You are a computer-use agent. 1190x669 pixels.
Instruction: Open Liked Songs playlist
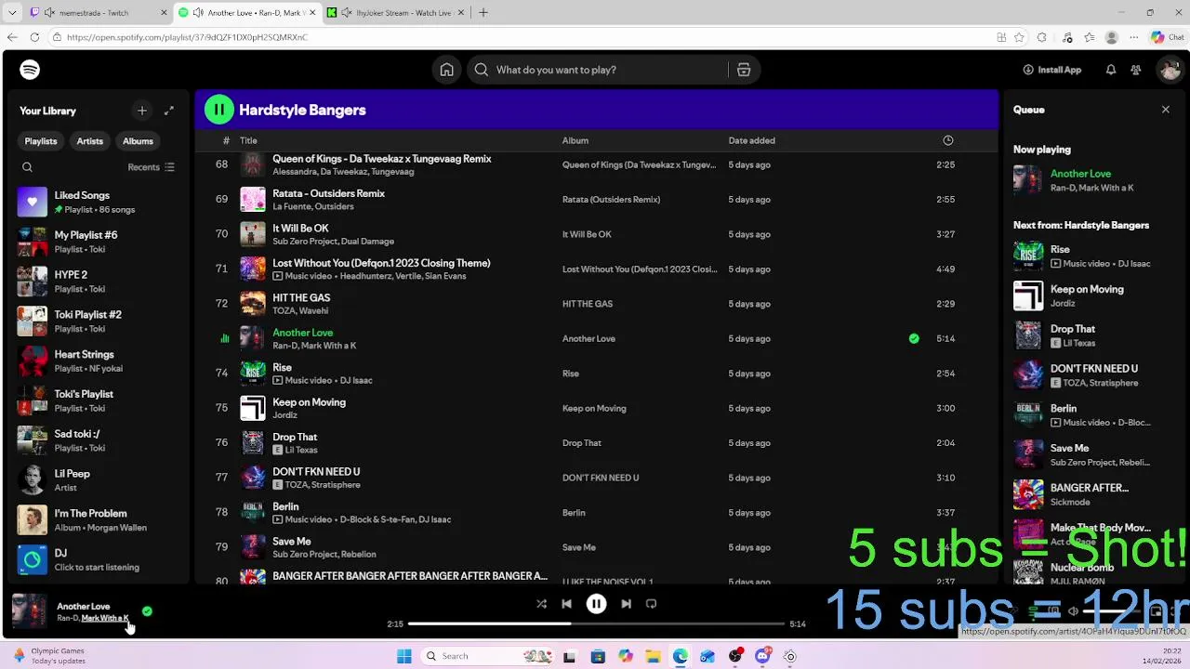(x=99, y=202)
